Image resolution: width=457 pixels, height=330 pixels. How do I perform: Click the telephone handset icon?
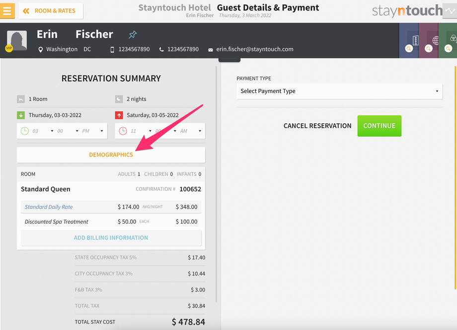[x=161, y=50]
